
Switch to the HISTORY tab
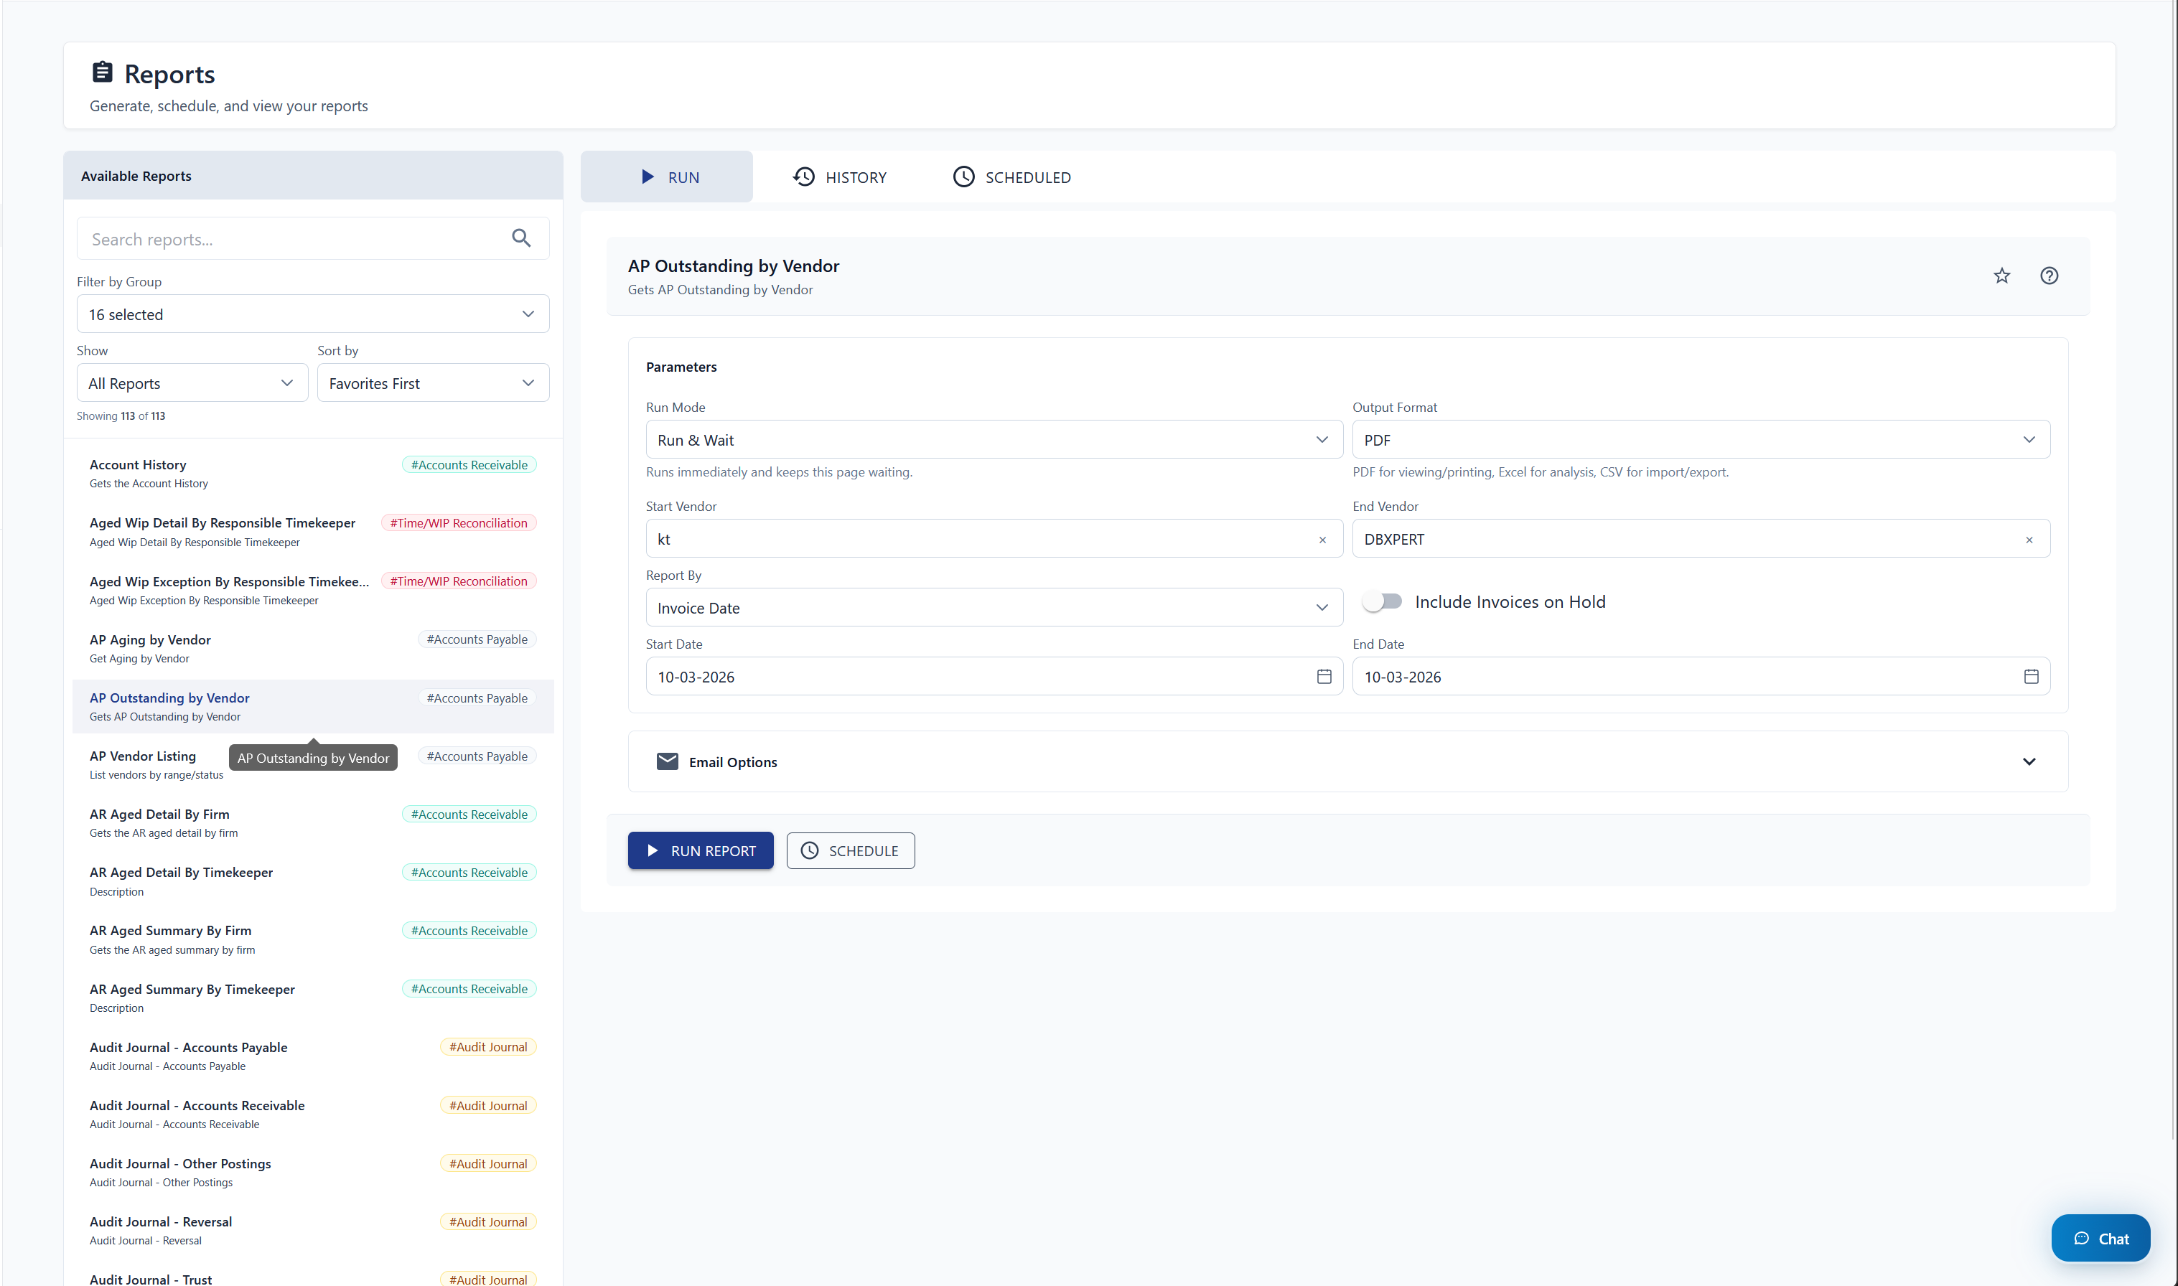839,177
